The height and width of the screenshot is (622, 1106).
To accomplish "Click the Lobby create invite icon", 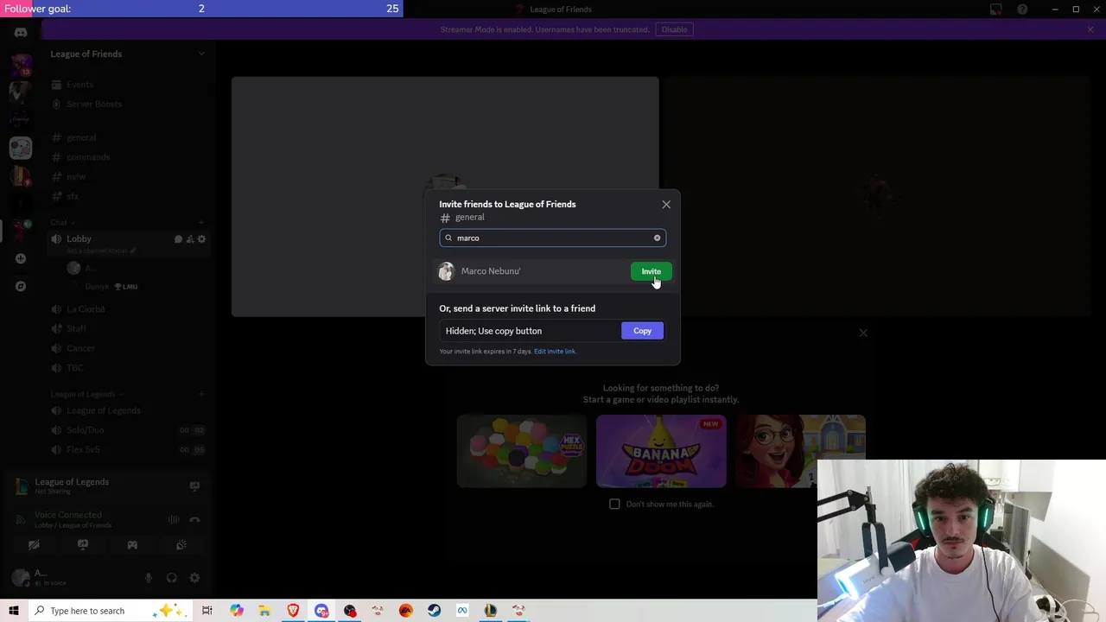I will (190, 239).
